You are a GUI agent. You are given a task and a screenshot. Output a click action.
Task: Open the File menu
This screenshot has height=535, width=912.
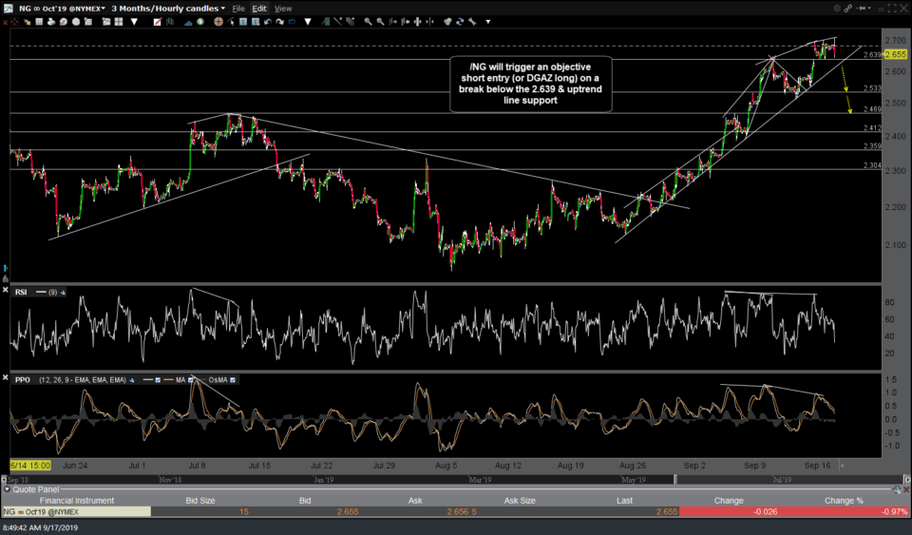click(238, 8)
